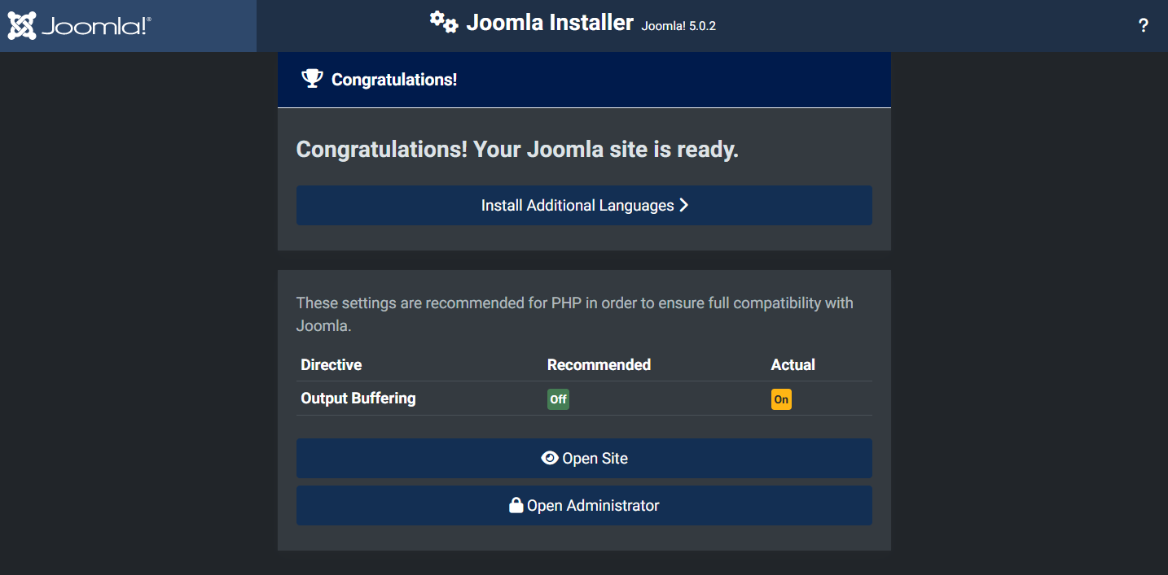Screen dimensions: 1168x575
Task: Click the Congratulations! banner heading
Action: (x=394, y=80)
